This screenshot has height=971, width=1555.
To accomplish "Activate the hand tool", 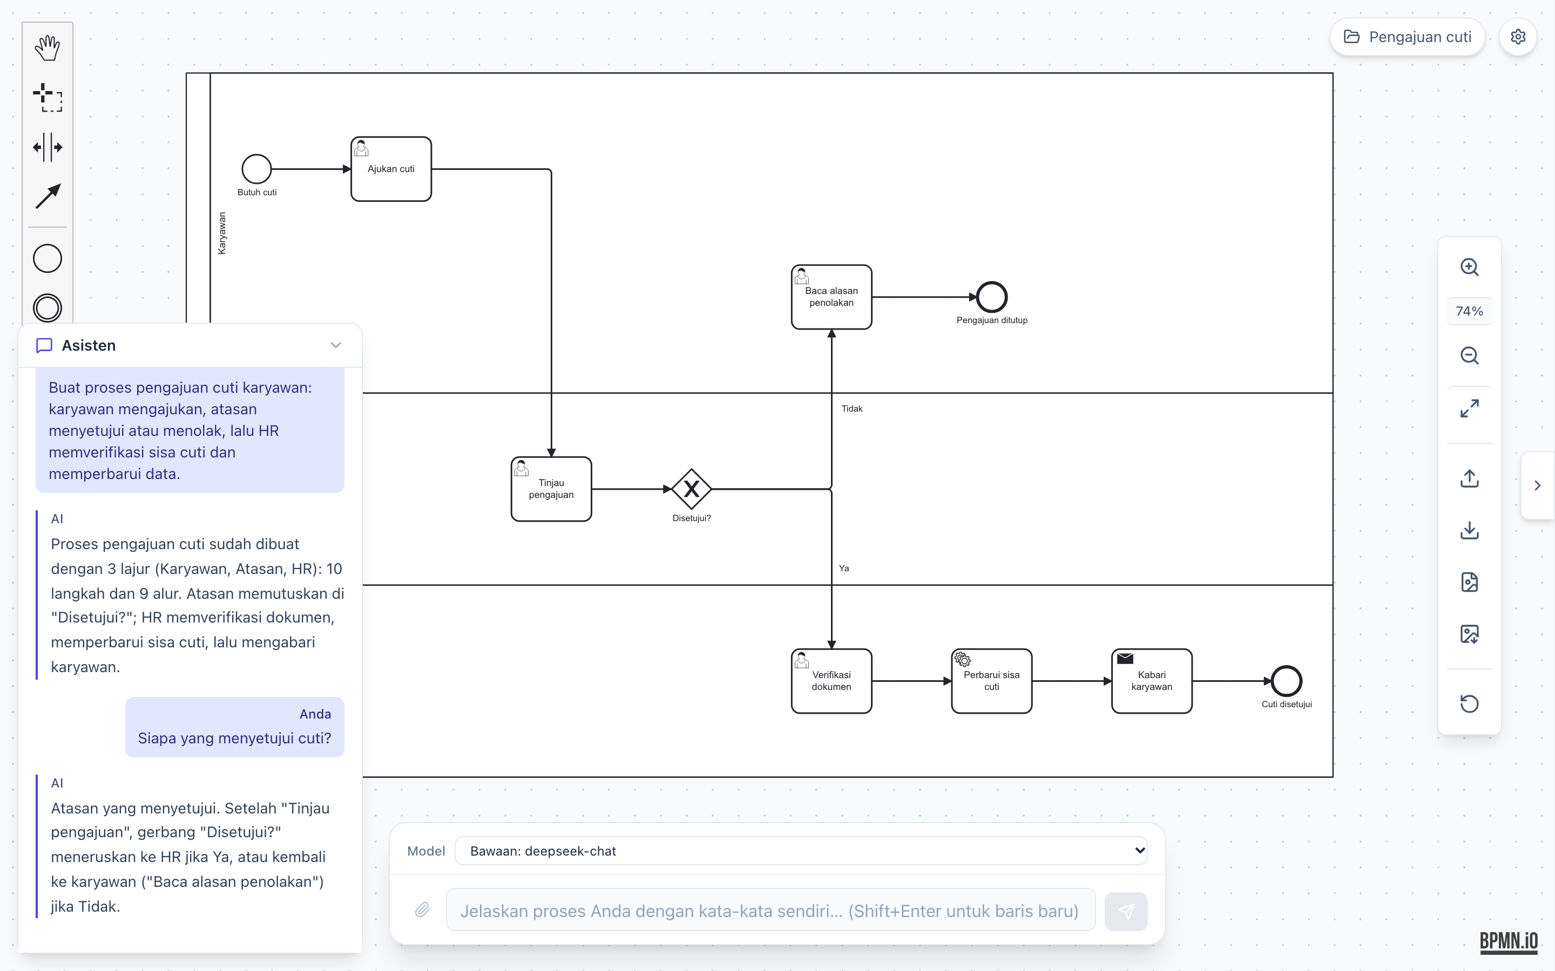I will pos(48,48).
